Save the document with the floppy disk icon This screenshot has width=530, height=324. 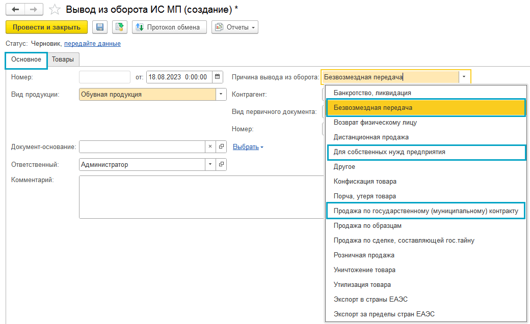(x=99, y=27)
